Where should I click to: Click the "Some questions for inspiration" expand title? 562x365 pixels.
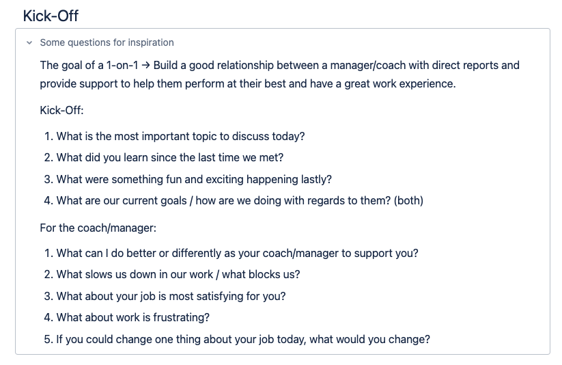[107, 42]
